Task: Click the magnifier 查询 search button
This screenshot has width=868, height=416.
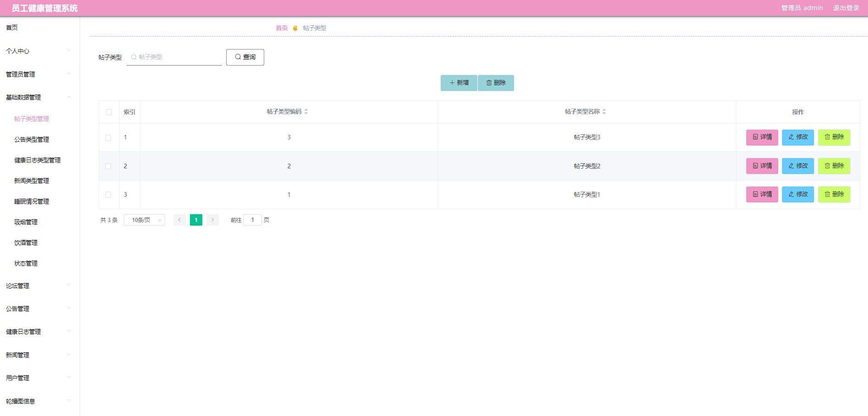Action: 245,57
